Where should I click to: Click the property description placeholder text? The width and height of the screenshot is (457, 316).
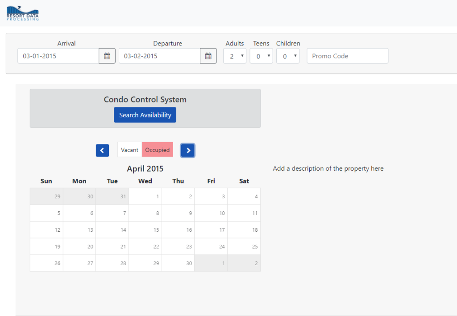coord(328,168)
